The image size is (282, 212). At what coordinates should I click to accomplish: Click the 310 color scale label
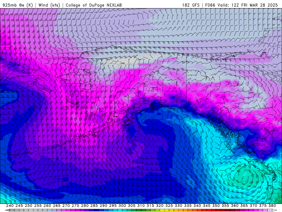pyautogui.click(x=141, y=206)
